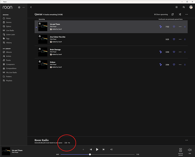195x157 pixels.
Task: Open more options for Brain Damage row
Action: [x=180, y=52]
